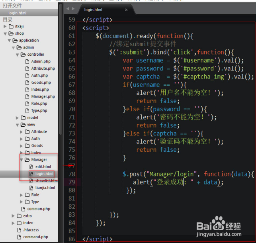
Task: Expand the Role view folder arrow
Action: (21, 195)
